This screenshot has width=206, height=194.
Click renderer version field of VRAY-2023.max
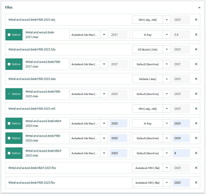pyautogui.click(x=181, y=153)
